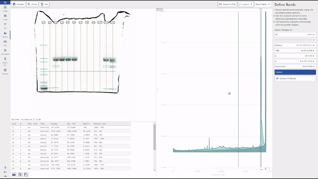Open the Lanes workflow step

(x=5, y=17)
